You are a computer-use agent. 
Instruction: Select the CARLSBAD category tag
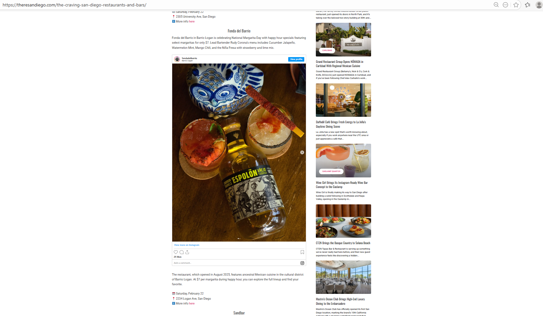pyautogui.click(x=327, y=50)
